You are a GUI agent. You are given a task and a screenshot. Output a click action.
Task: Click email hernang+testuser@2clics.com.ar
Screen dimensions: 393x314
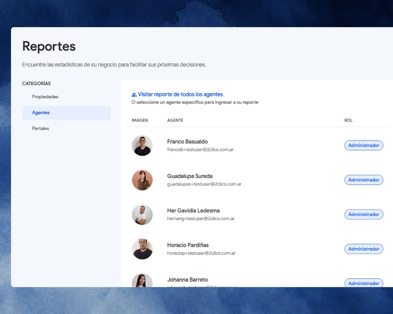pos(201,219)
